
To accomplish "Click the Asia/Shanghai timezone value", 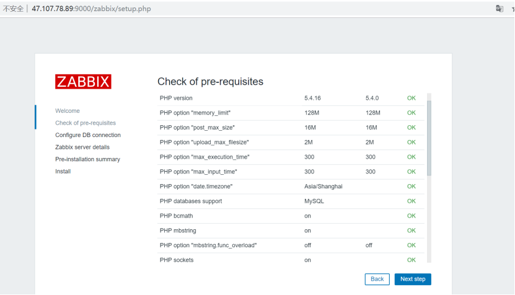I will pyautogui.click(x=323, y=187).
